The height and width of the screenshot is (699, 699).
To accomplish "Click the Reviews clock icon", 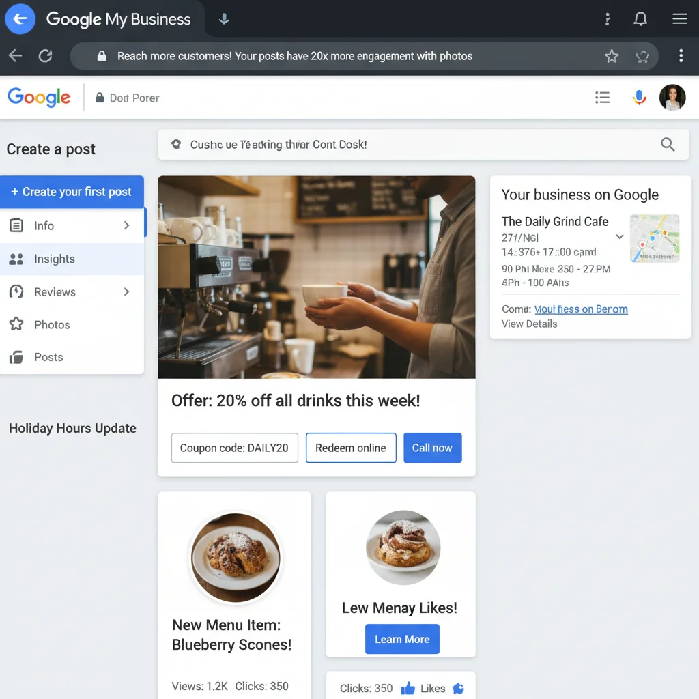I will [16, 291].
